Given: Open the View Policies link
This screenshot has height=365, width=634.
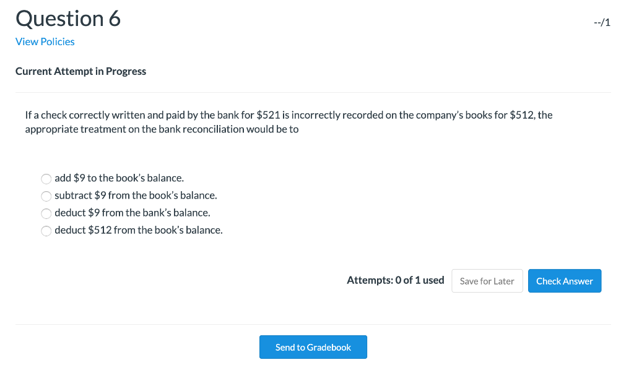Looking at the screenshot, I should [x=45, y=41].
